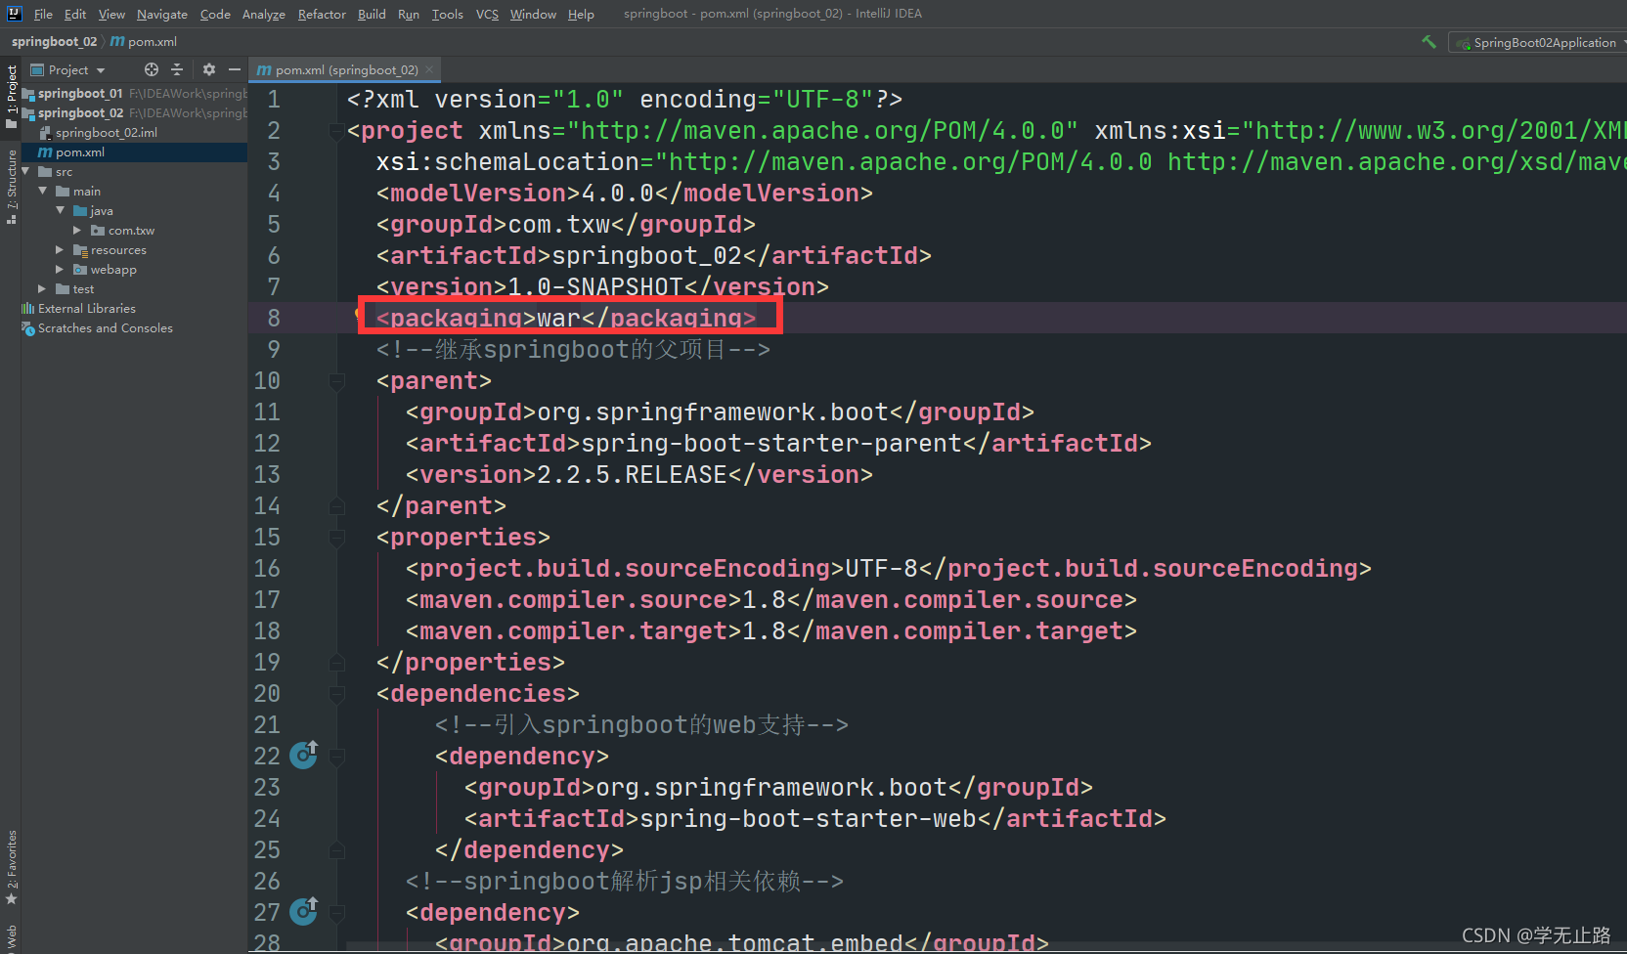The image size is (1627, 954).
Task: Close the pom.xml editor tab
Action: 429,69
